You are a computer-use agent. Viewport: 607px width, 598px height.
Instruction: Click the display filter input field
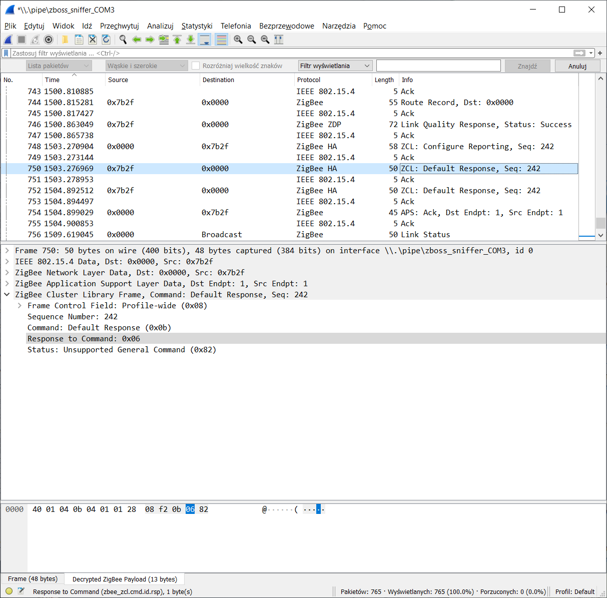292,53
